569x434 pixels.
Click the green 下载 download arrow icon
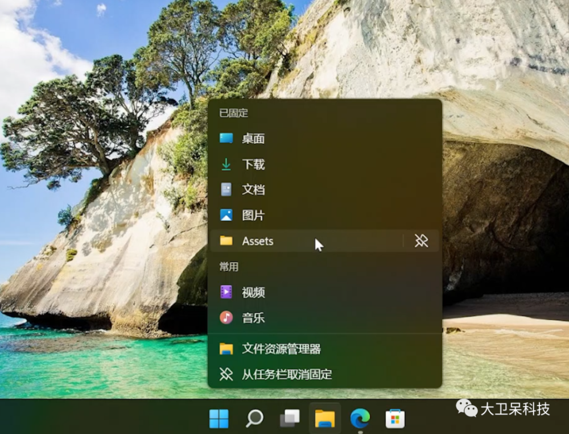coord(226,164)
